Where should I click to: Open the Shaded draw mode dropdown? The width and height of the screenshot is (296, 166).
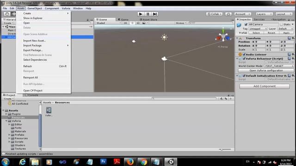point(109,23)
